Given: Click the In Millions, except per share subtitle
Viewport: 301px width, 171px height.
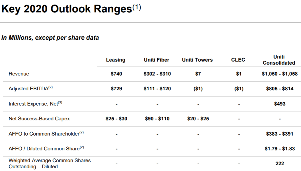Looking at the screenshot, I should pyautogui.click(x=50, y=38).
